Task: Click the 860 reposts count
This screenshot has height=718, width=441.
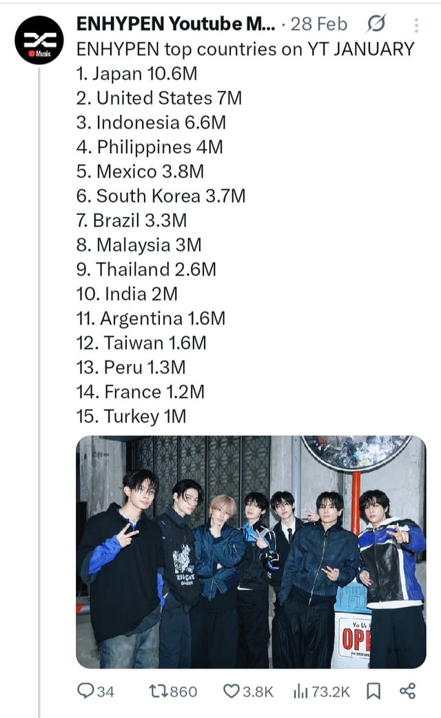Action: [184, 691]
